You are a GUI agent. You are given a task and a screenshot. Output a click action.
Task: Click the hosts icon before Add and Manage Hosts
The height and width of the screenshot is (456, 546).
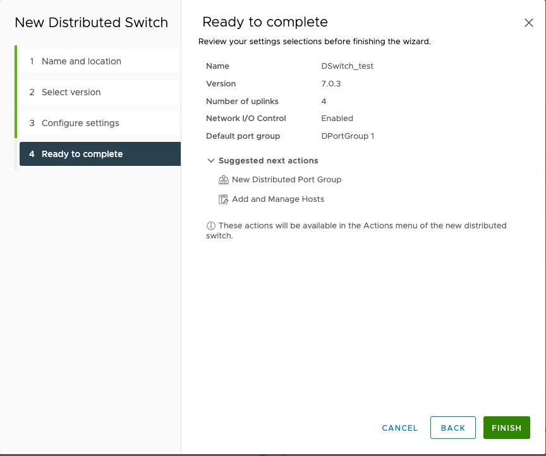pos(223,199)
